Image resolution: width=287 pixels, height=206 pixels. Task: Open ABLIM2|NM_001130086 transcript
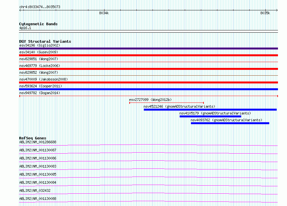(x=38, y=158)
